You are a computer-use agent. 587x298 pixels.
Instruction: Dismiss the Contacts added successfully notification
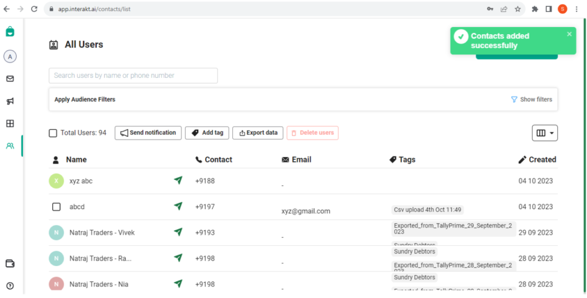[569, 34]
